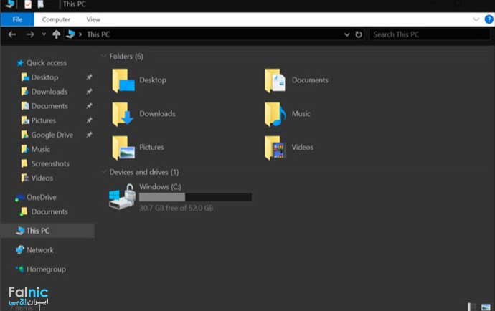
Task: Open the Videos folder icon
Action: pos(275,148)
